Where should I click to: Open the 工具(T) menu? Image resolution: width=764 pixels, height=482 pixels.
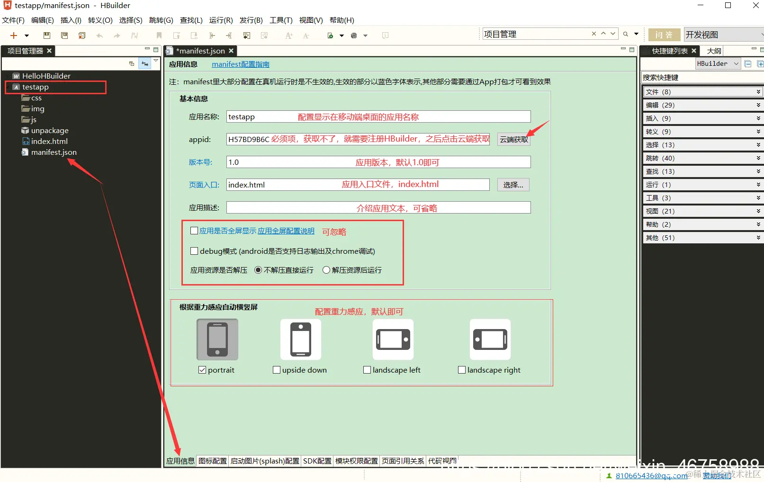[280, 20]
